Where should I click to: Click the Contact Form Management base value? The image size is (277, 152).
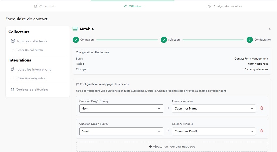pyautogui.click(x=251, y=59)
